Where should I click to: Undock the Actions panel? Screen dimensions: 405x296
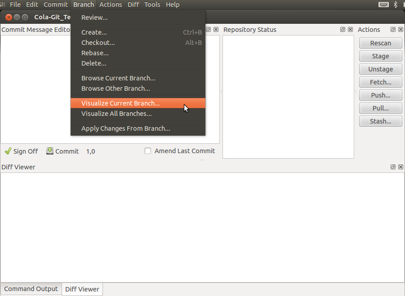coord(393,29)
